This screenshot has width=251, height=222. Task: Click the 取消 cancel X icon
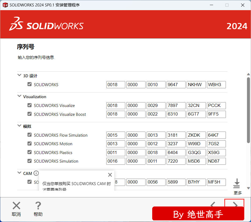point(16,205)
